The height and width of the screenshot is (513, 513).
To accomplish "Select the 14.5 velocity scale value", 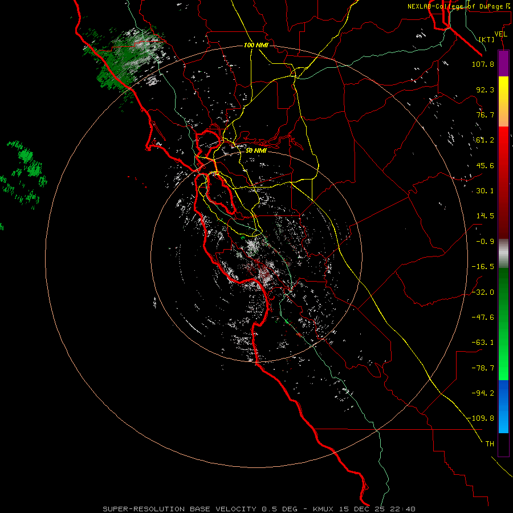I will pos(485,216).
